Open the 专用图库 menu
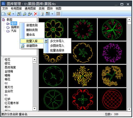 point(16,8)
